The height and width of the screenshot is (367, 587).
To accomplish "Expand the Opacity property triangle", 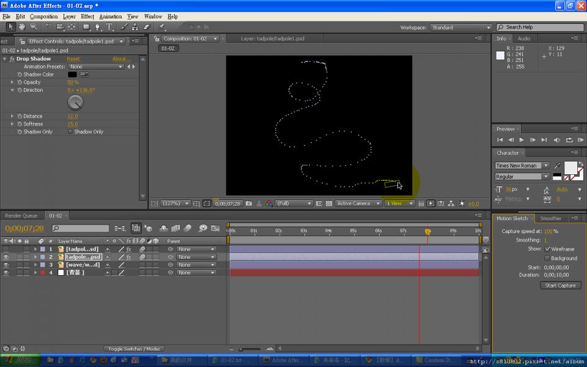I will [x=12, y=82].
